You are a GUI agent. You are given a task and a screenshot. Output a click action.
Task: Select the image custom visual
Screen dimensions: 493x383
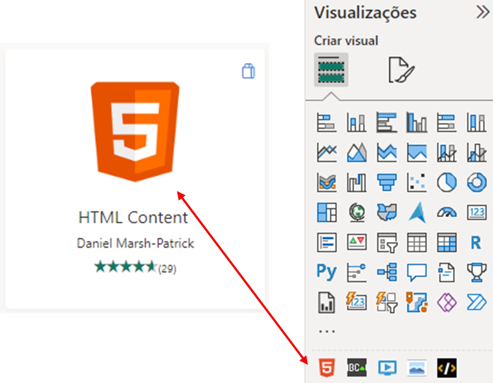coord(417,368)
